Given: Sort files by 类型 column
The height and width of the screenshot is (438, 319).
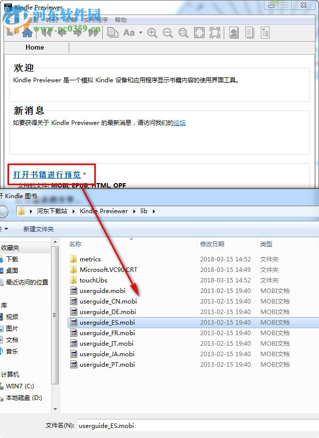Looking at the screenshot, I should point(266,244).
